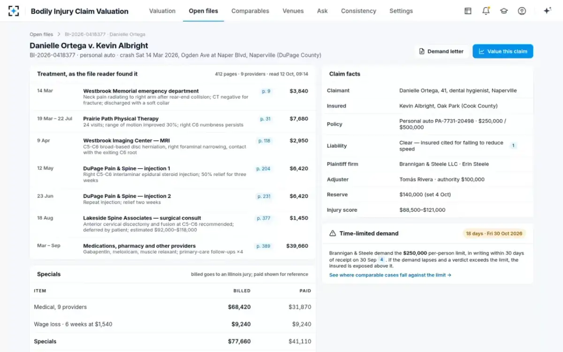
Task: Open citation 4 in the demand text
Action: coord(381,260)
